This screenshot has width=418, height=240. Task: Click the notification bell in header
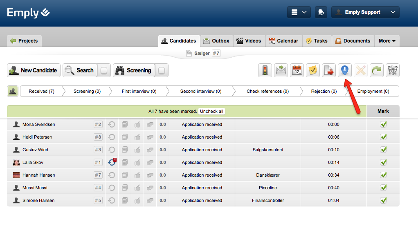click(321, 12)
